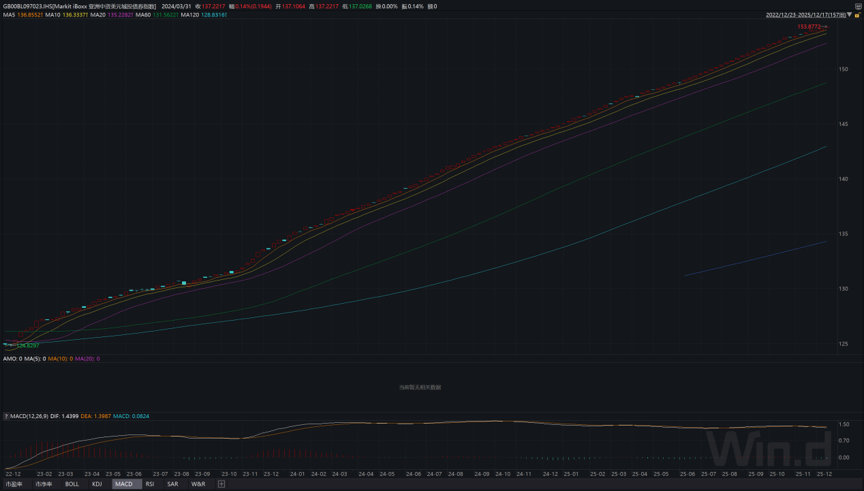Toggle the yellow padlock lock icon
864x491 pixels.
pos(857,15)
